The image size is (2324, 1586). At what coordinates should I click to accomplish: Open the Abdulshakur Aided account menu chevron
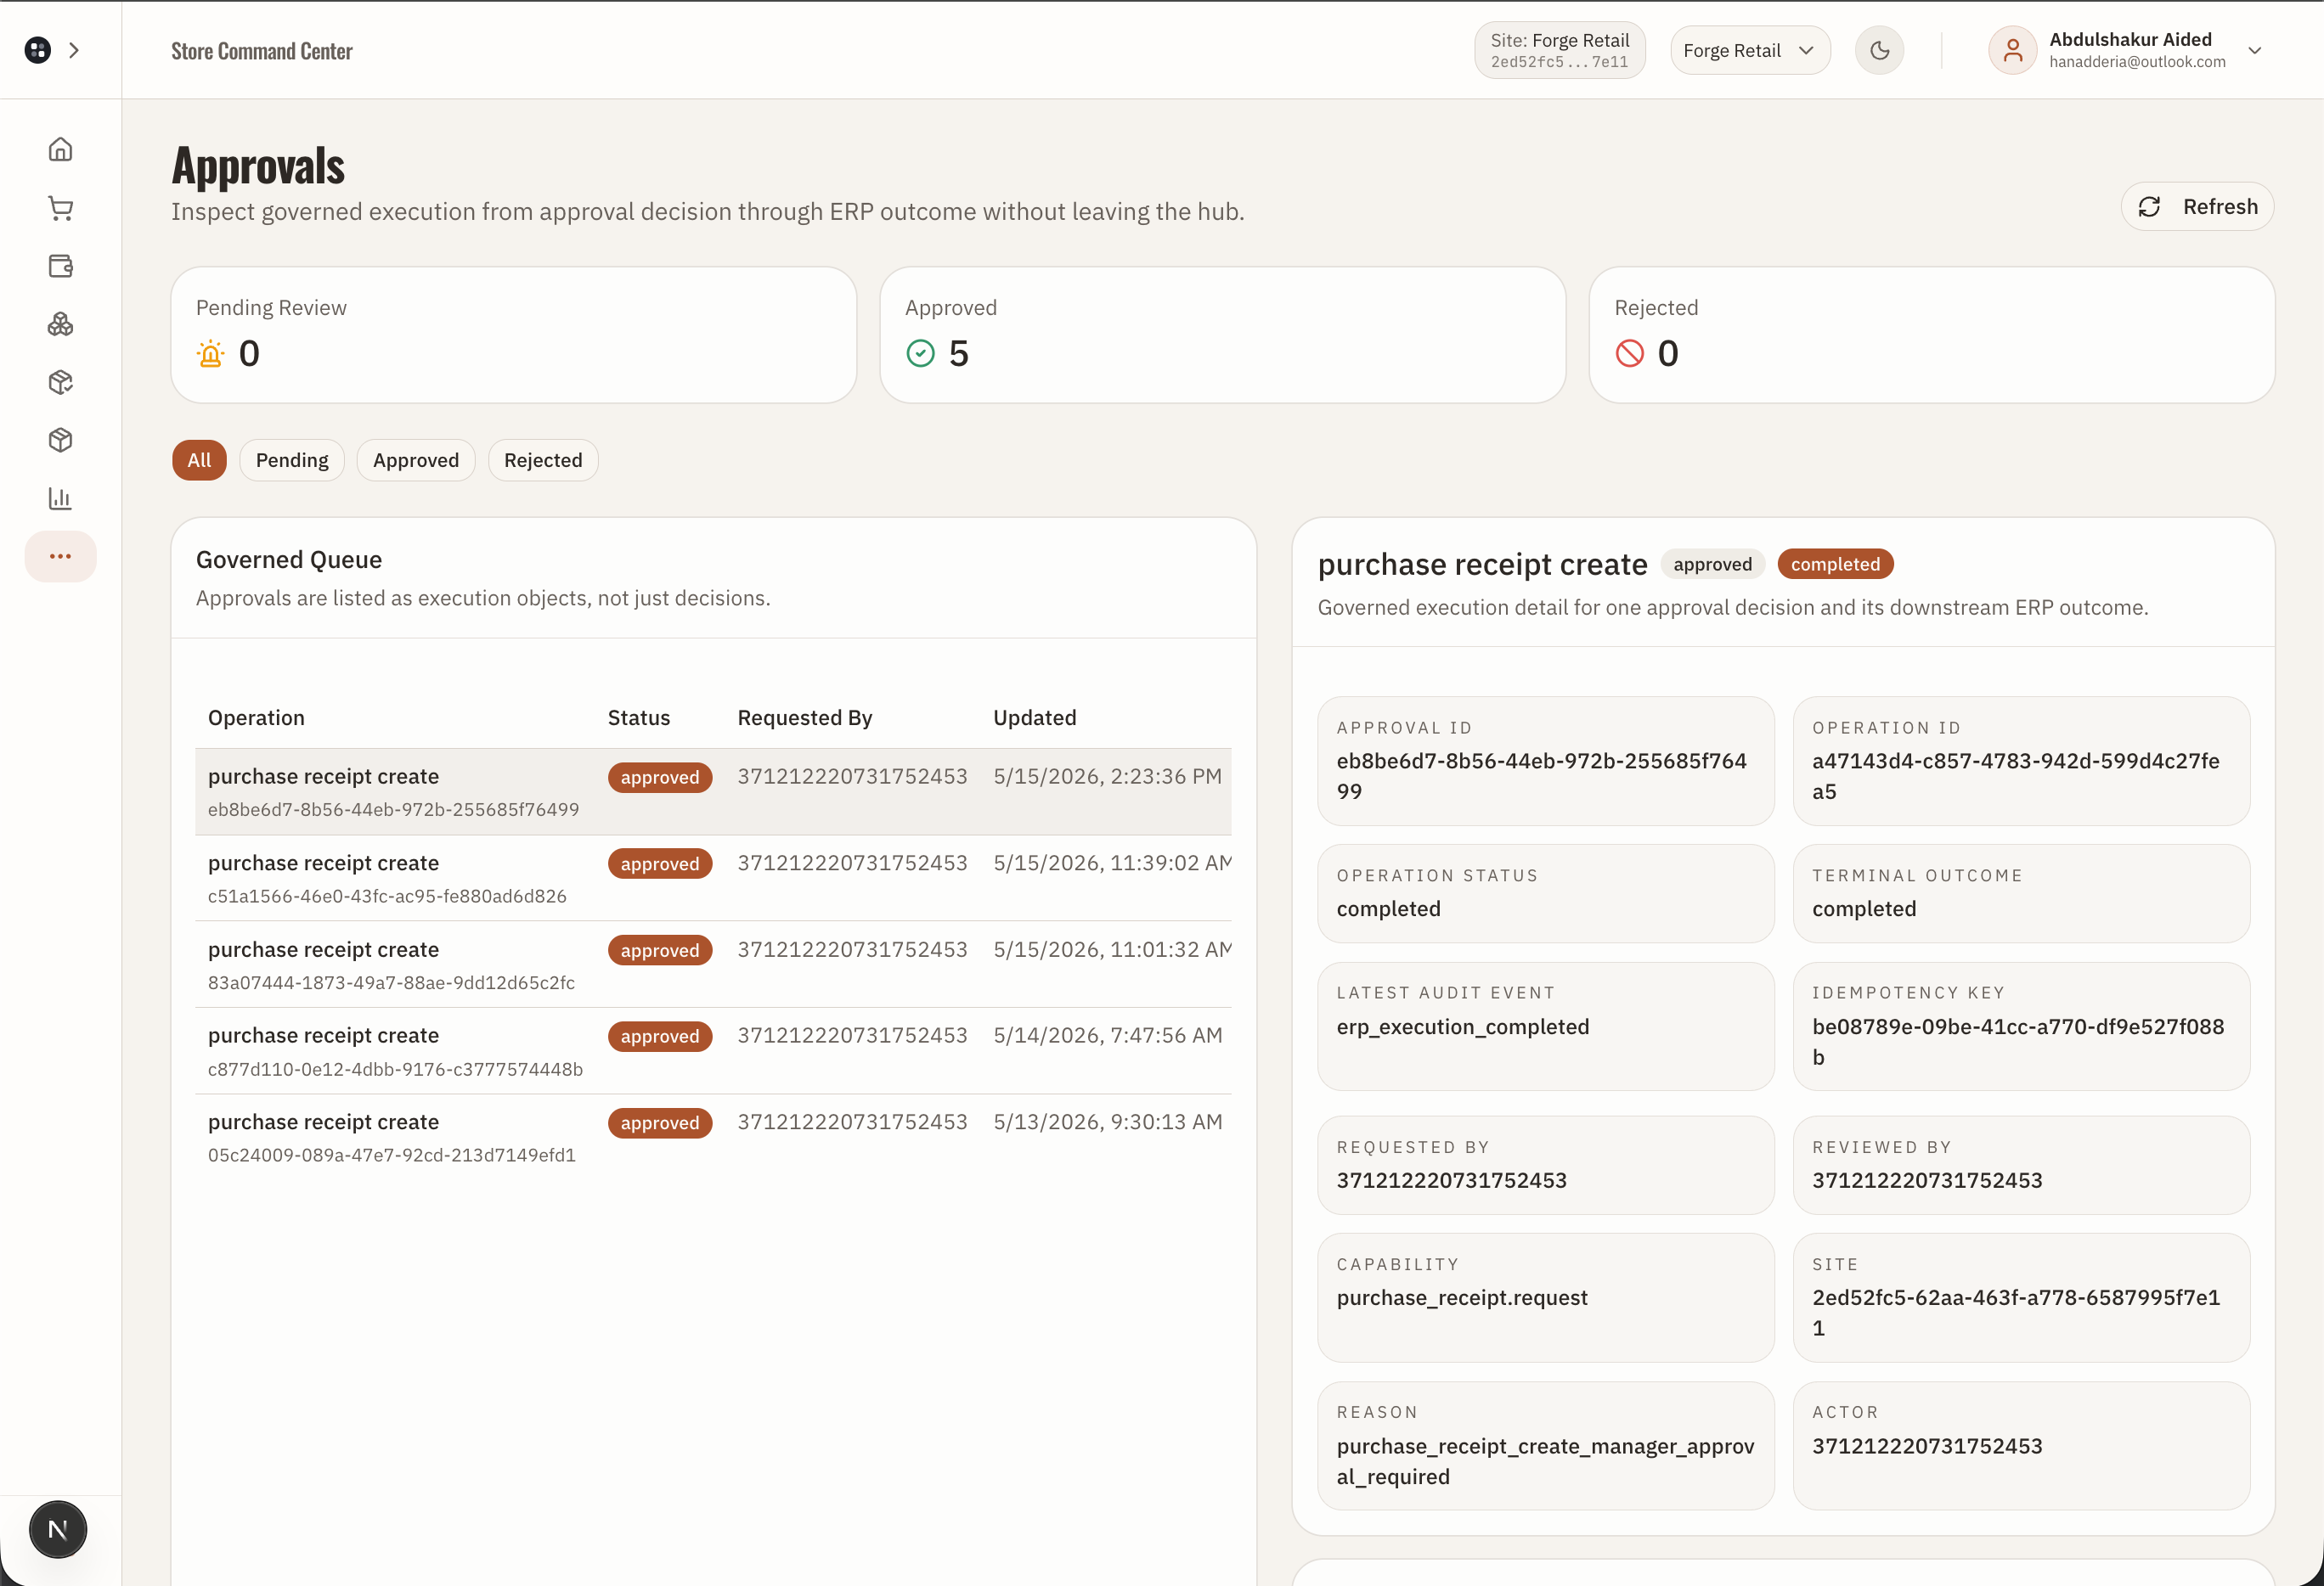[2254, 50]
